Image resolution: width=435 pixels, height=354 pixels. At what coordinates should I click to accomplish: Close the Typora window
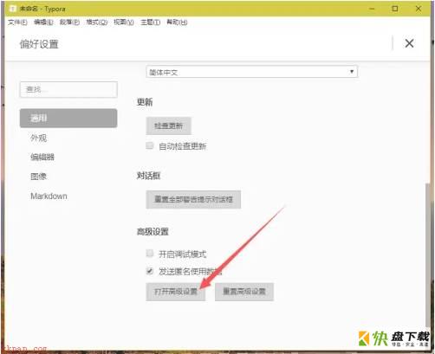(418, 9)
